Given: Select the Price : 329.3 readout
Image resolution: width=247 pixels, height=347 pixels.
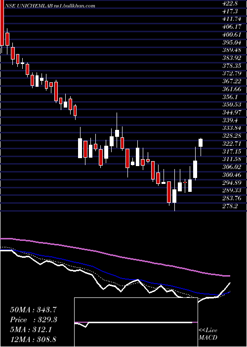Looking at the screenshot, I should [x=34, y=320].
